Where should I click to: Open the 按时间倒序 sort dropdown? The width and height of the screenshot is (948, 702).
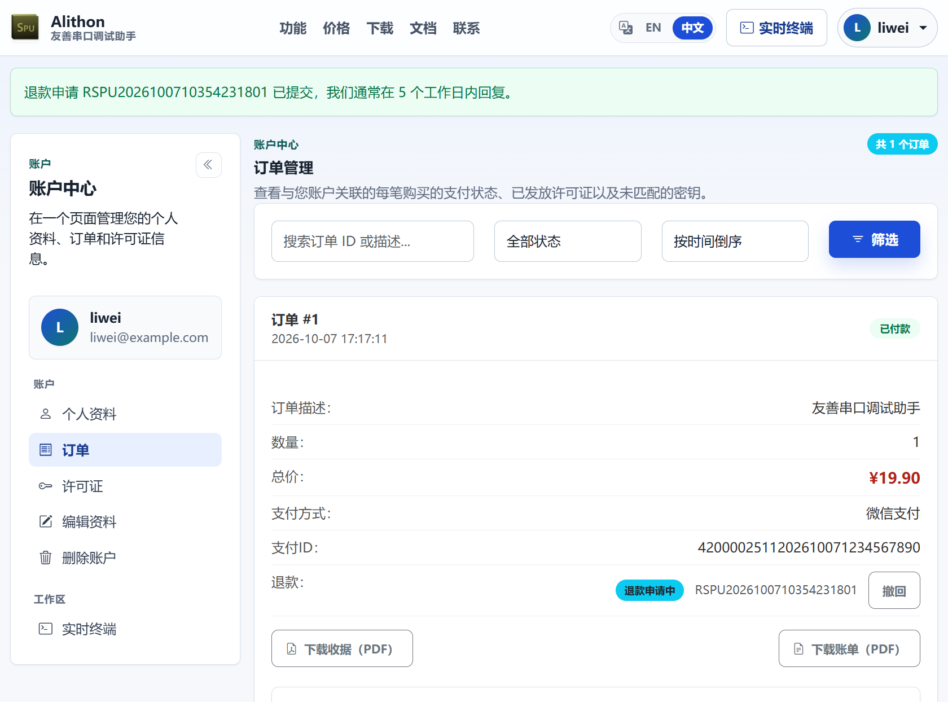(735, 241)
